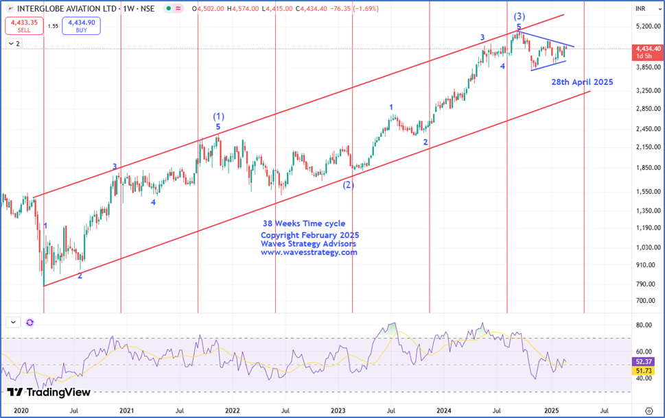Viewport: 665px width, 418px height.
Task: Click the open value O4,502.00
Action: tap(208, 8)
